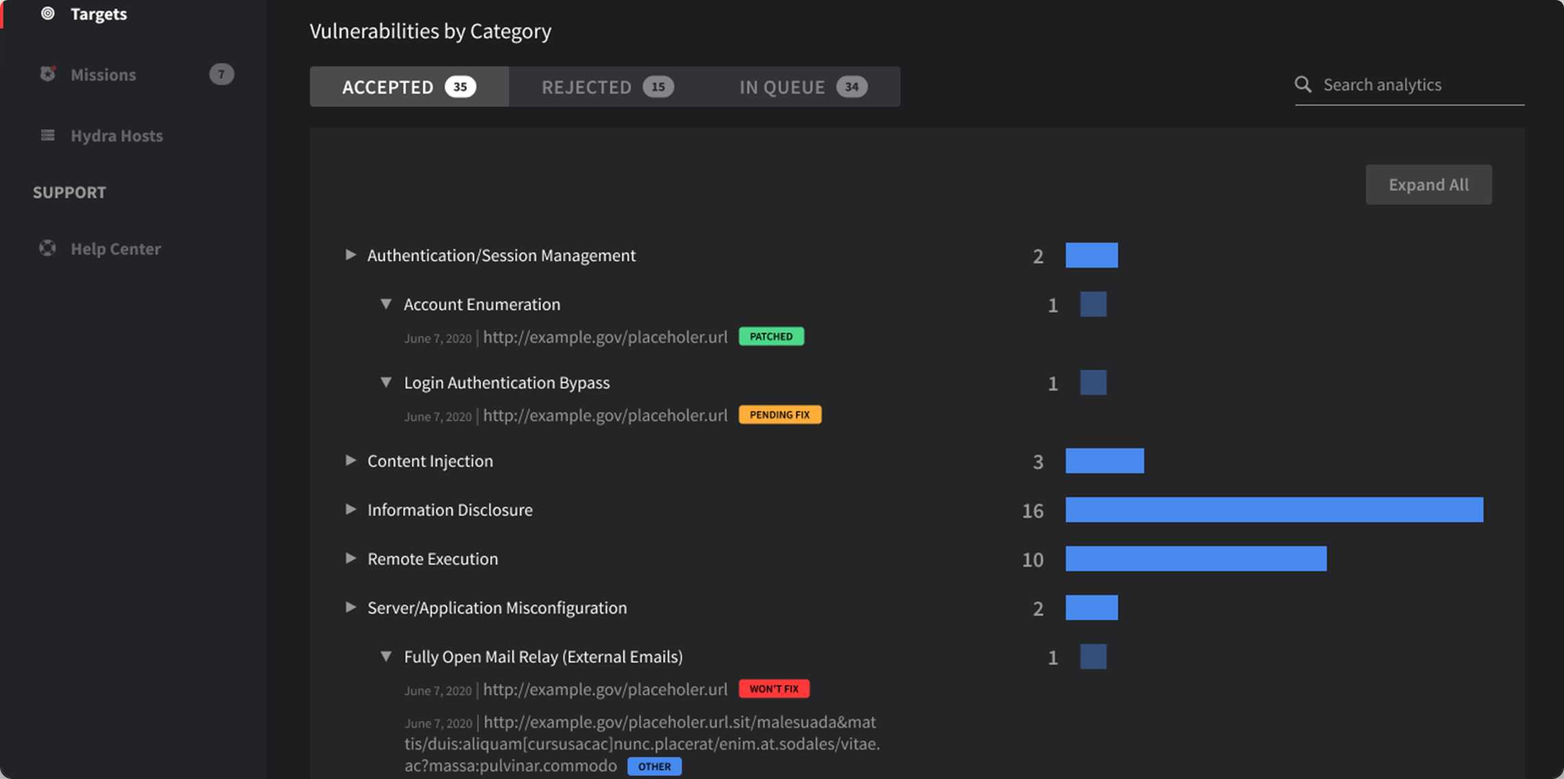The width and height of the screenshot is (1564, 779).
Task: Click the Hydra Hosts list icon
Action: (47, 135)
